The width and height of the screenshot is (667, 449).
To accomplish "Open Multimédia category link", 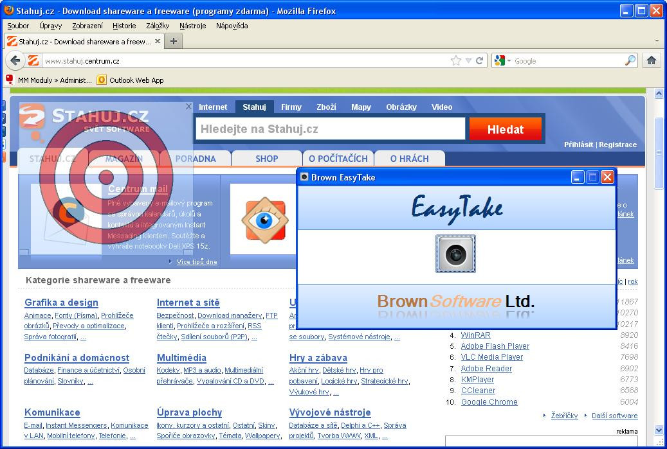I will (x=181, y=358).
